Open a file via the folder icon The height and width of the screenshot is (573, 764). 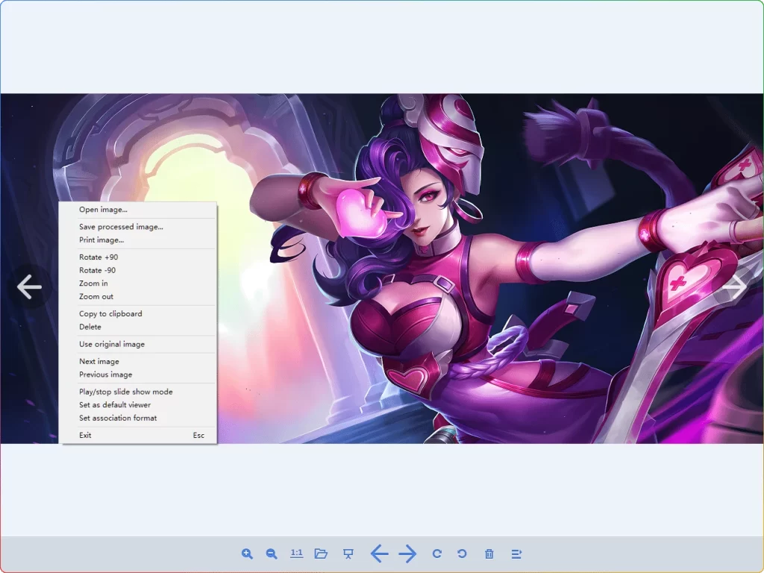coord(322,554)
